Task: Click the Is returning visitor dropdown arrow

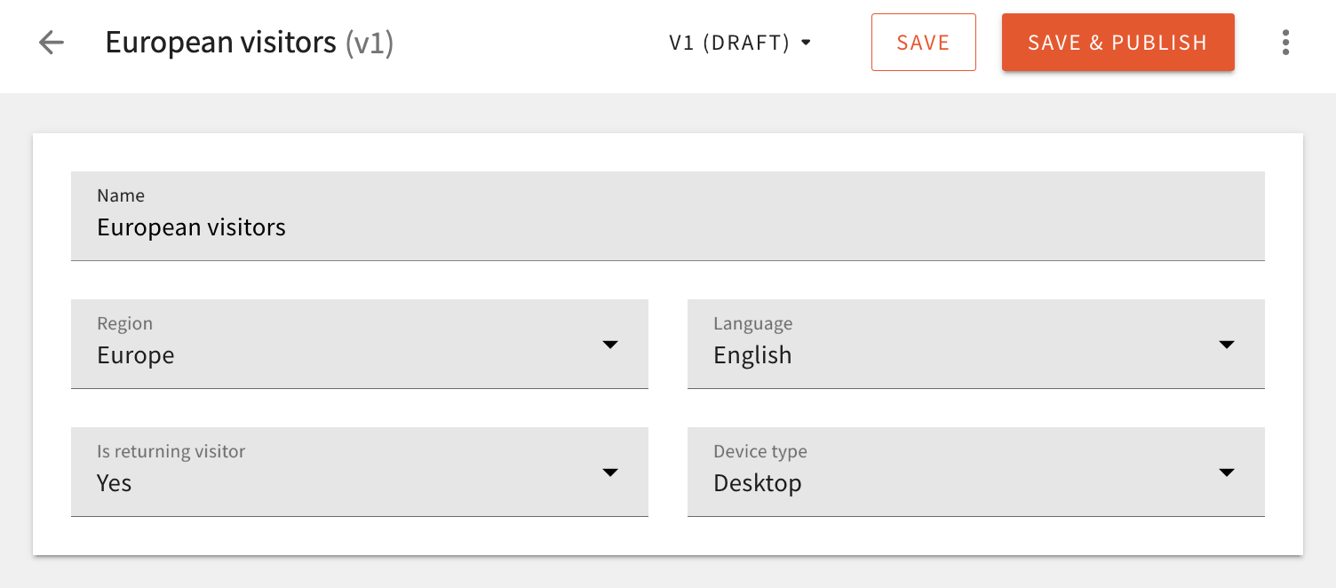Action: tap(611, 473)
